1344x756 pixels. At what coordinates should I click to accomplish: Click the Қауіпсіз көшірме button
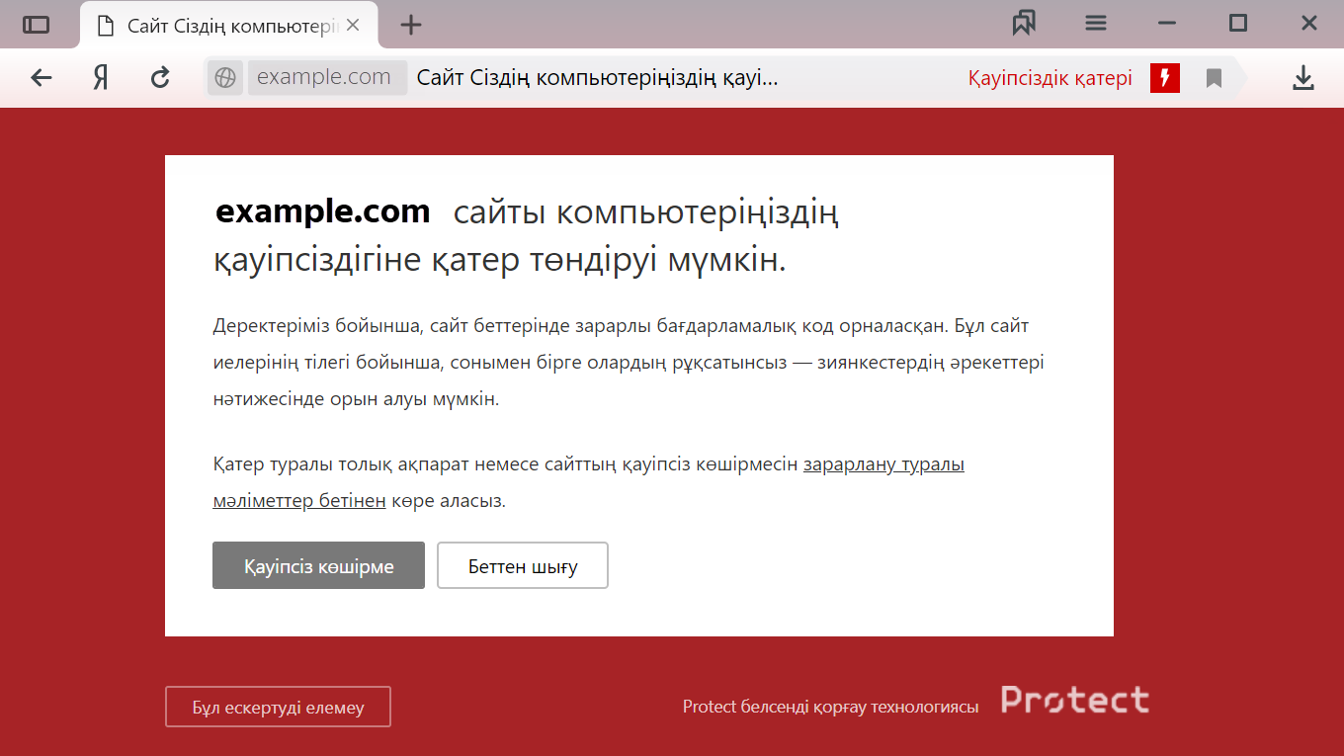[x=318, y=565]
